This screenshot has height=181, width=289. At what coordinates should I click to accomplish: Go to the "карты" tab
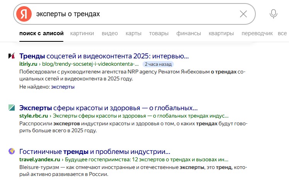point(133,33)
